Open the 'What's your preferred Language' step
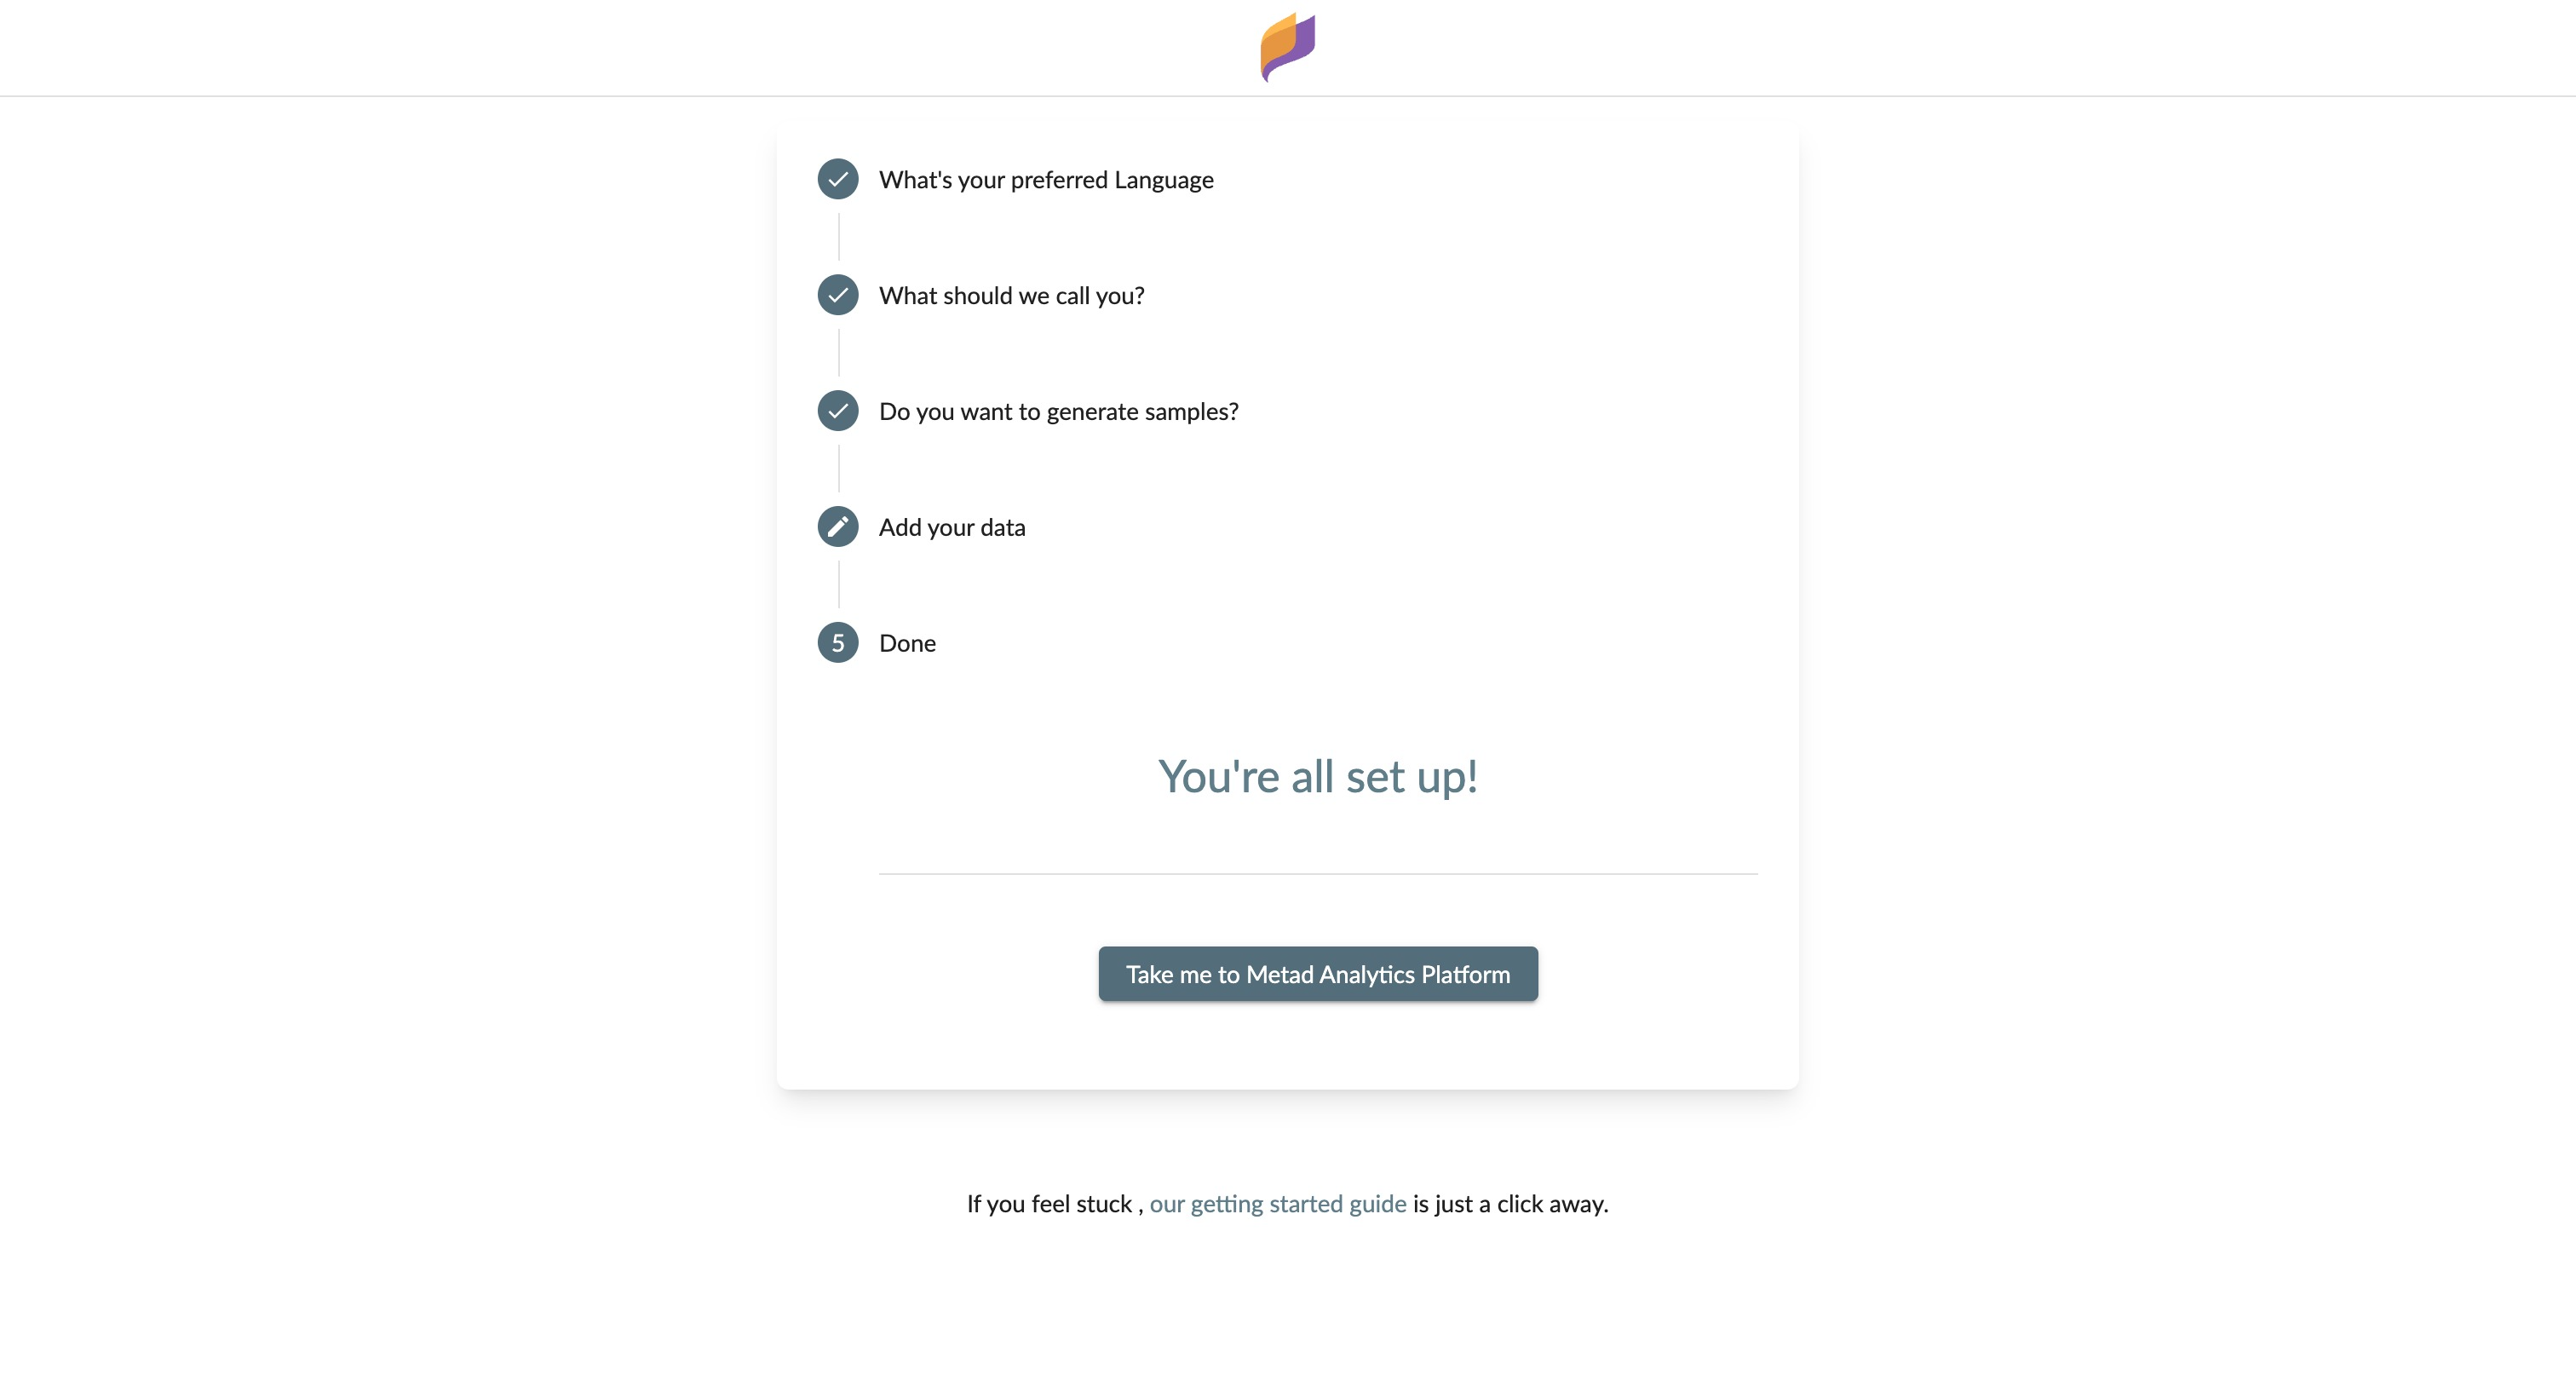Viewport: 2576px width, 1375px height. pos(1046,180)
